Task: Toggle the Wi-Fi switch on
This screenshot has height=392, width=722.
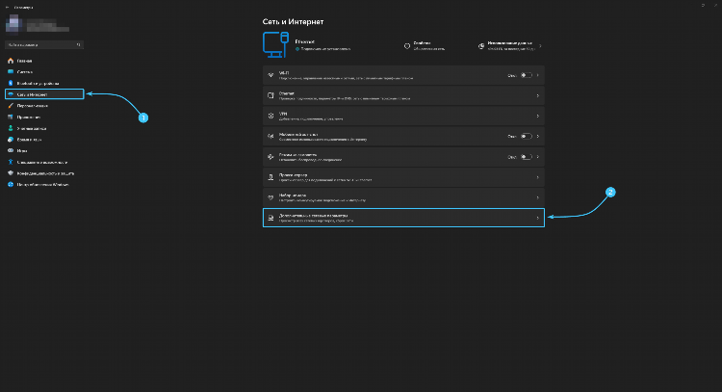Action: click(527, 75)
